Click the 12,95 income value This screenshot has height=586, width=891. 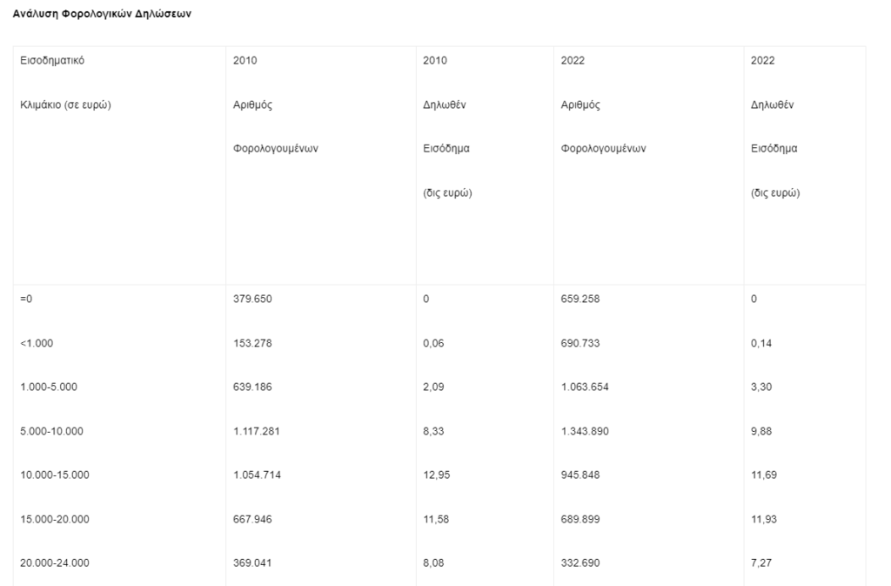tap(437, 475)
